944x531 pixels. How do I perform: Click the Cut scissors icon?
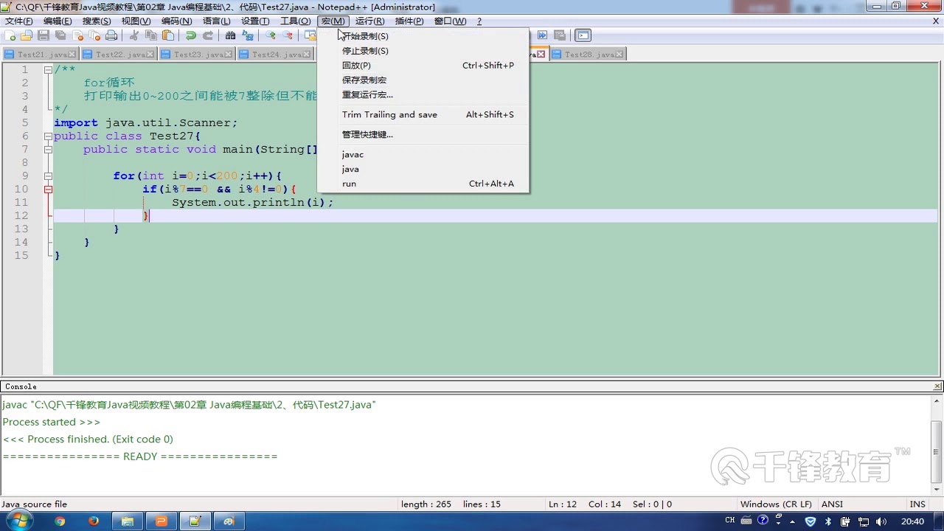click(133, 35)
